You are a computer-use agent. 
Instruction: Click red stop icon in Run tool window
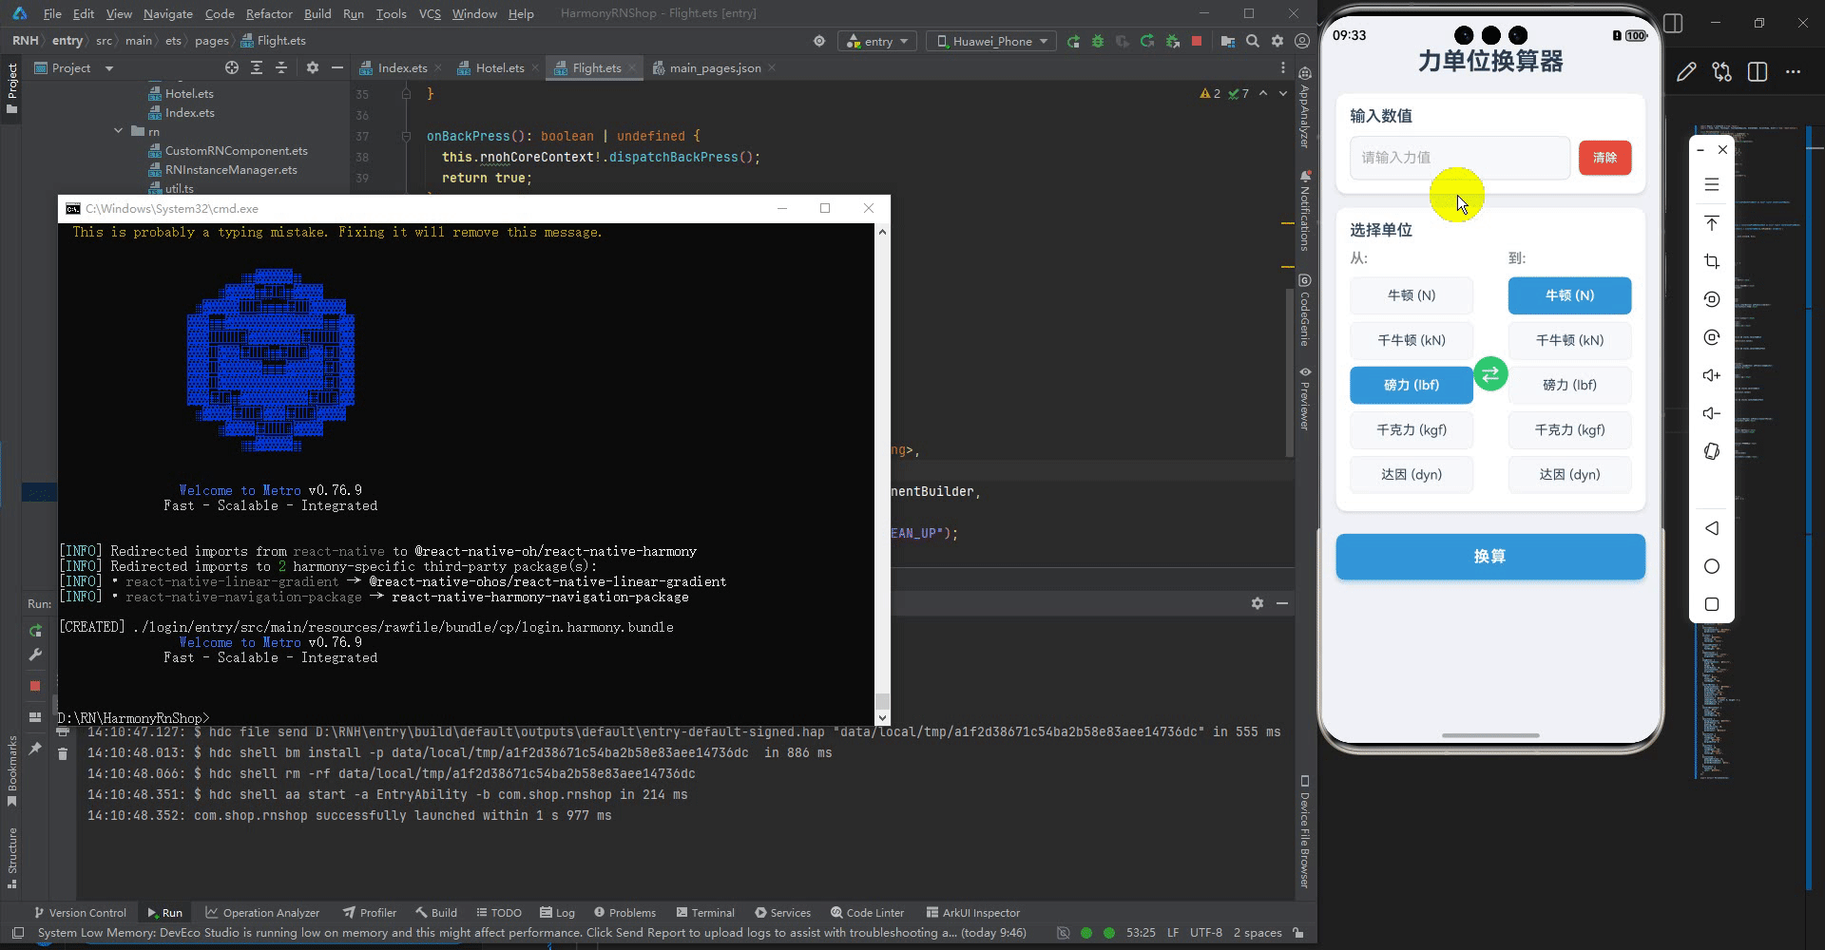pos(35,686)
